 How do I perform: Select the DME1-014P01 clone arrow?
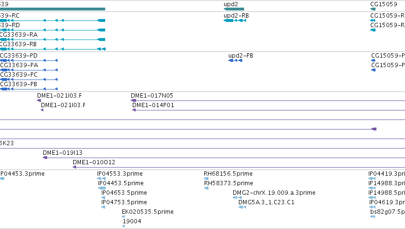pos(134,110)
